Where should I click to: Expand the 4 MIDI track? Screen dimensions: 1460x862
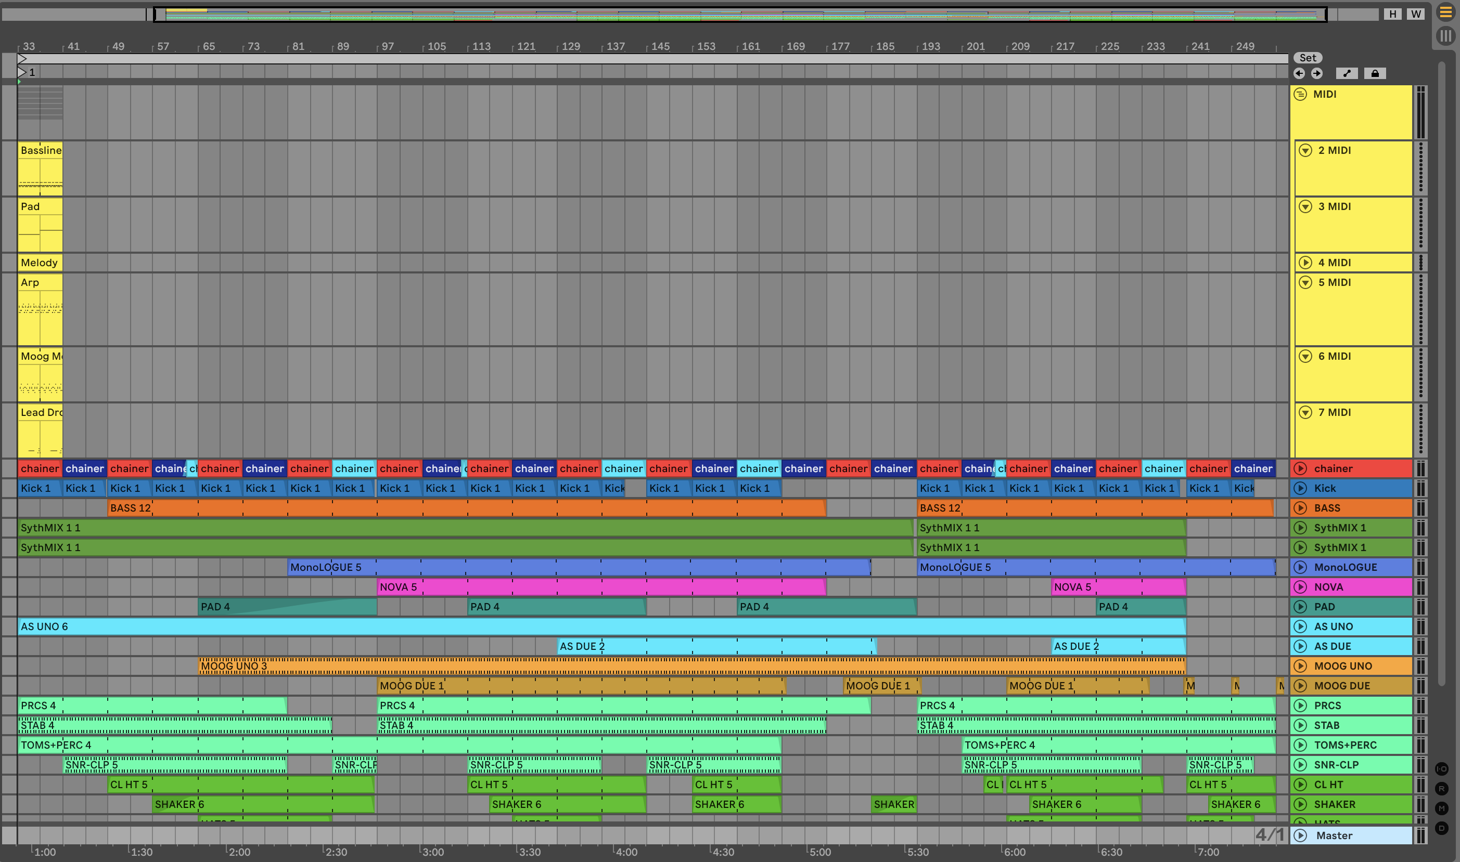pyautogui.click(x=1305, y=263)
